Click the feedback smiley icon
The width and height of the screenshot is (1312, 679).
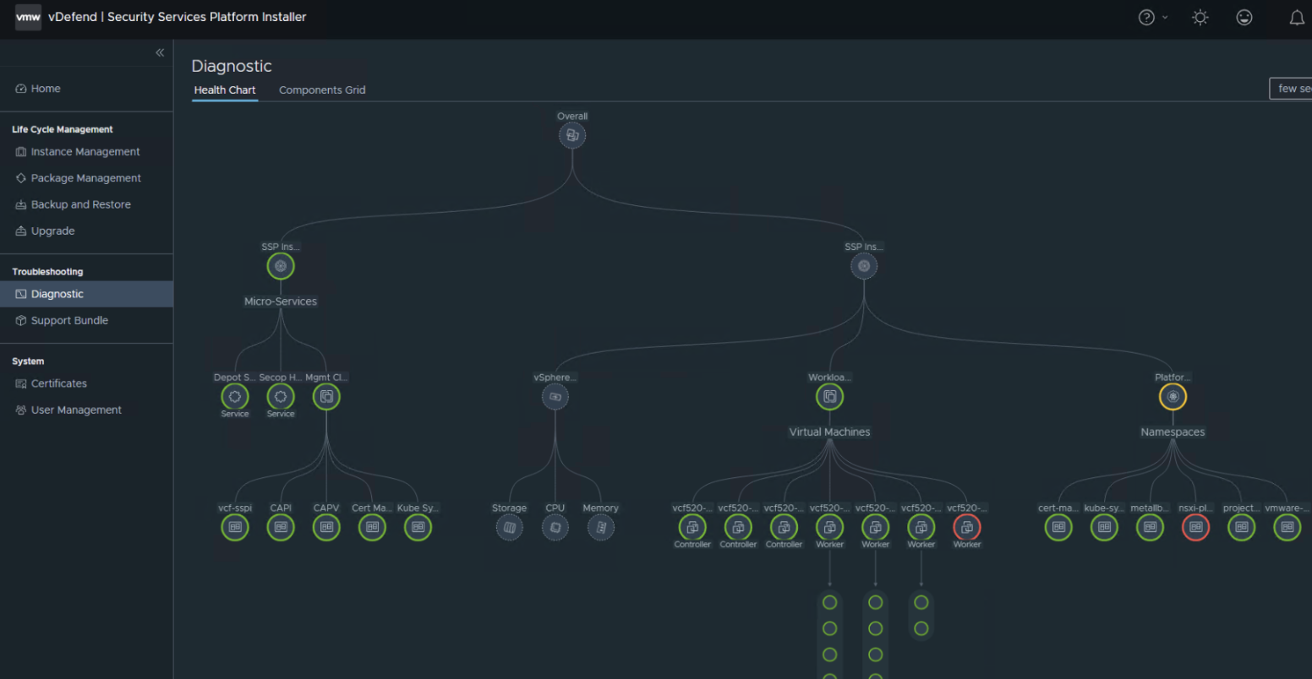tap(1244, 18)
